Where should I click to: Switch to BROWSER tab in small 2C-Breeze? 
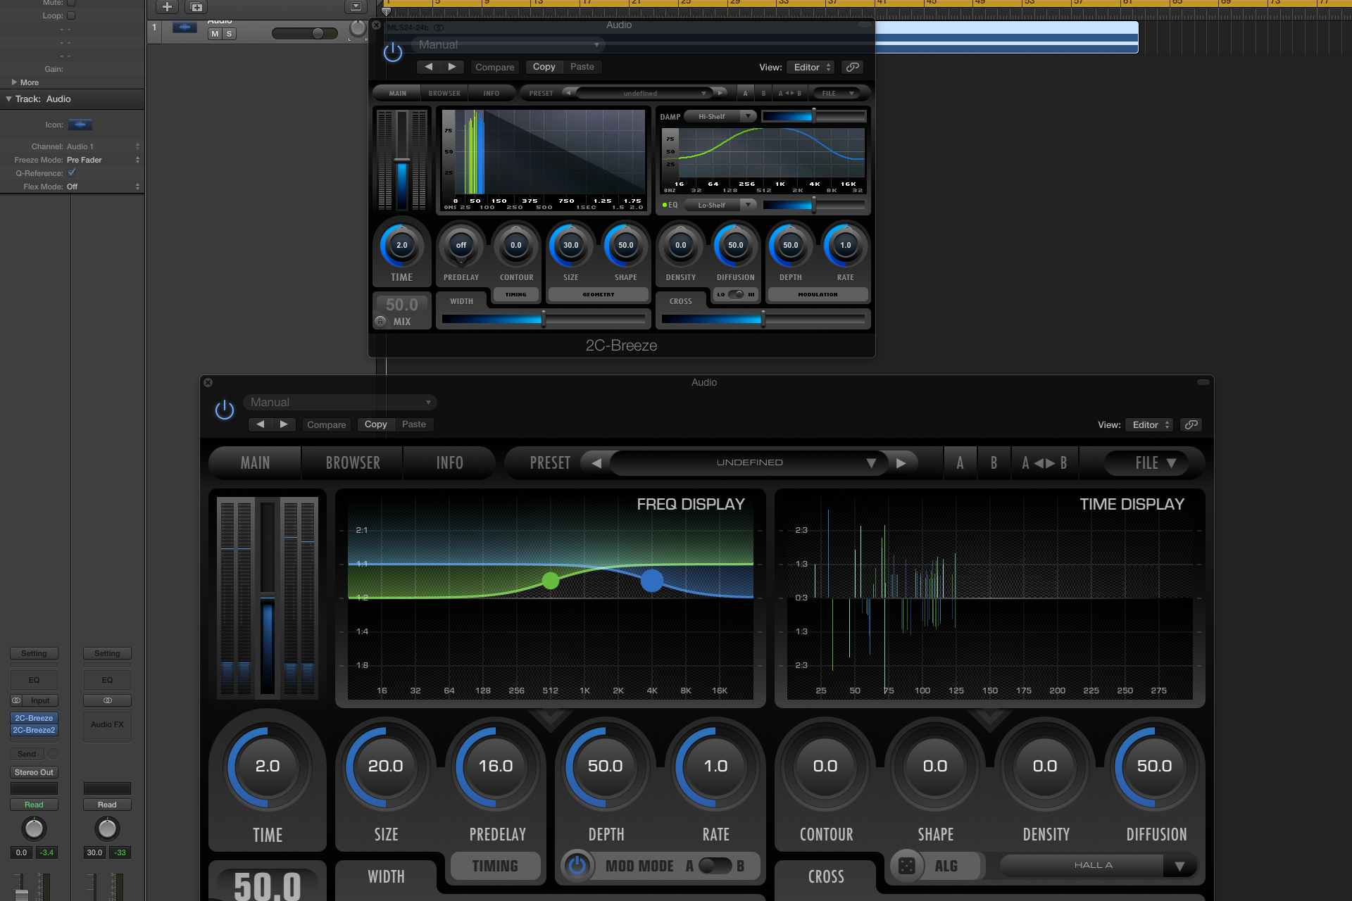pyautogui.click(x=444, y=93)
